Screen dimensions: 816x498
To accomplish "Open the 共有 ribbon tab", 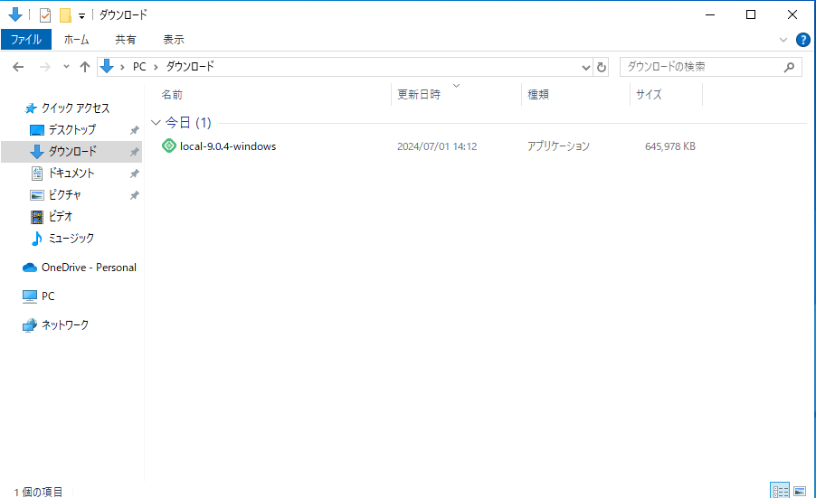I will [126, 40].
